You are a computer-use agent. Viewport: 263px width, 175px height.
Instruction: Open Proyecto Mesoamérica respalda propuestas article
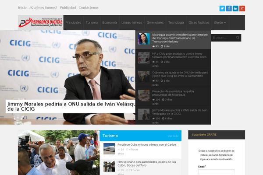(x=173, y=93)
